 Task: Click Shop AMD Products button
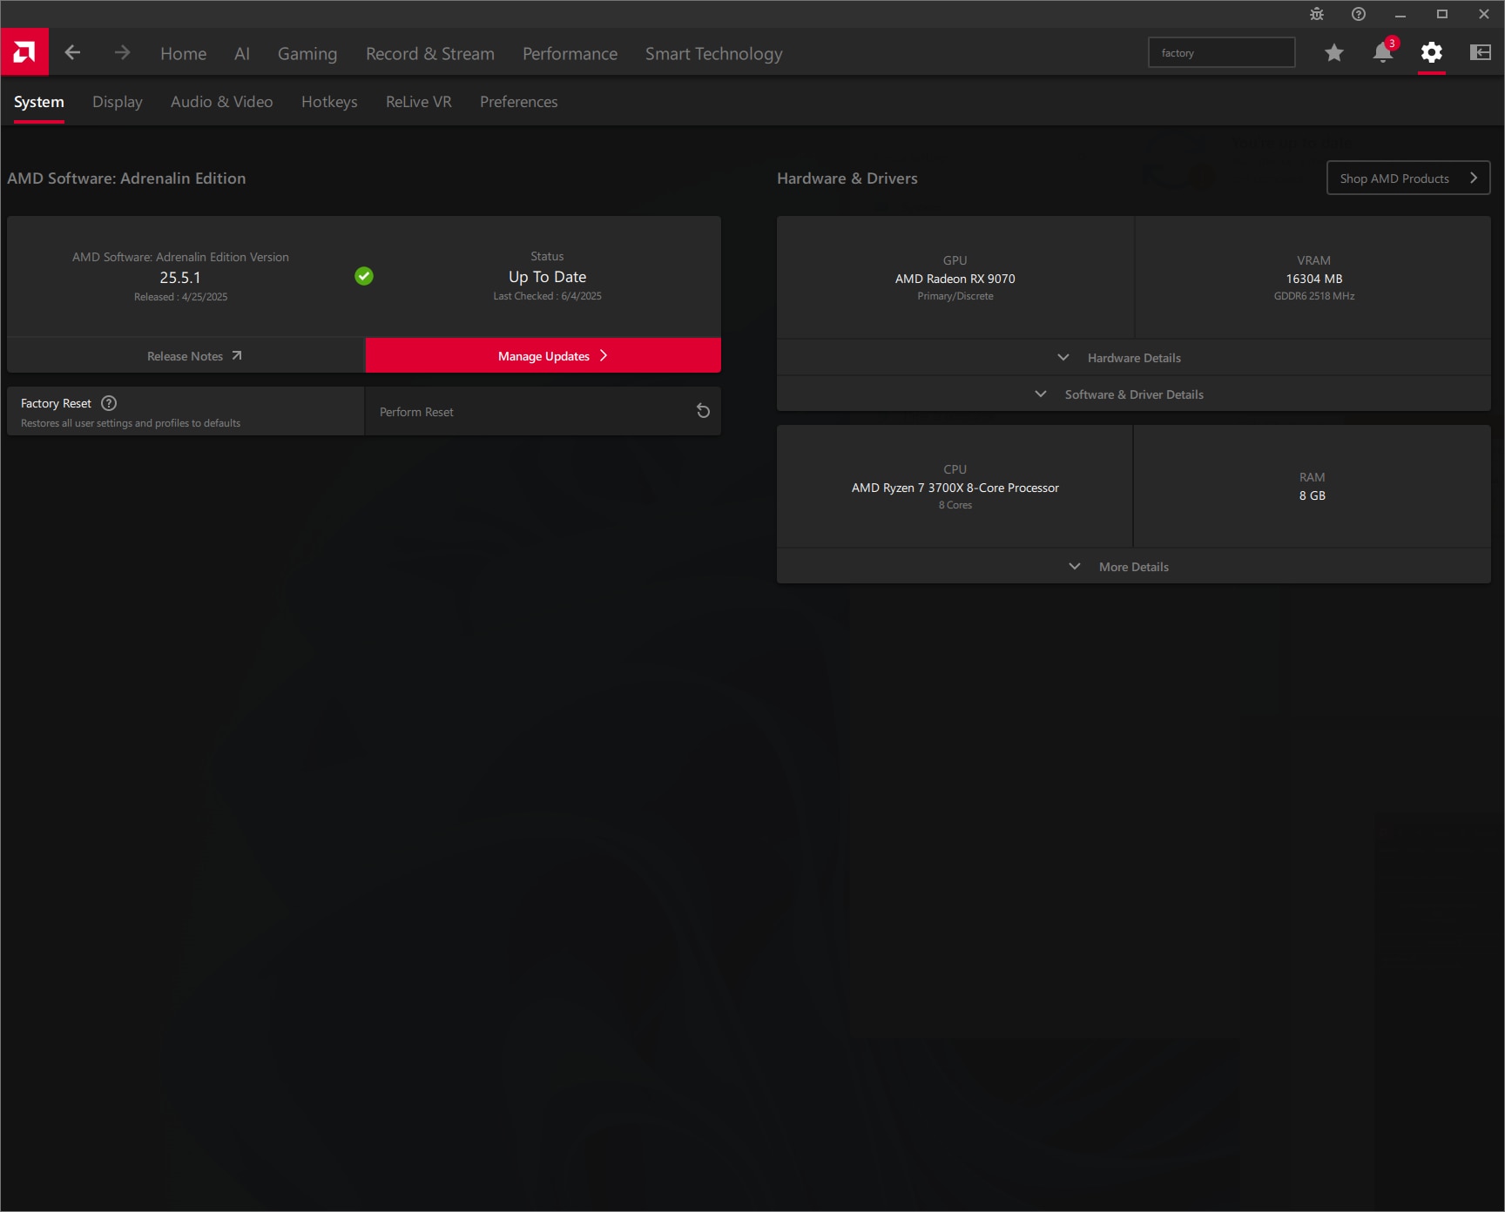[x=1408, y=178]
